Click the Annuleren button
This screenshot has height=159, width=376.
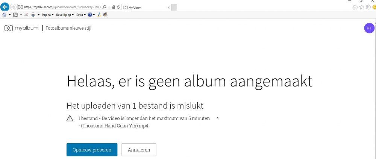pyautogui.click(x=139, y=150)
